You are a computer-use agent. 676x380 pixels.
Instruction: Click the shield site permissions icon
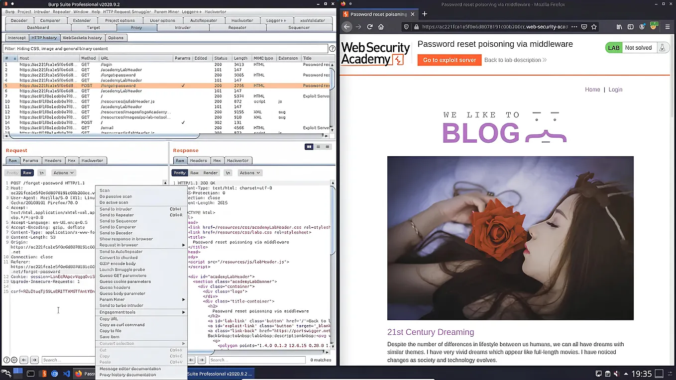click(x=406, y=27)
